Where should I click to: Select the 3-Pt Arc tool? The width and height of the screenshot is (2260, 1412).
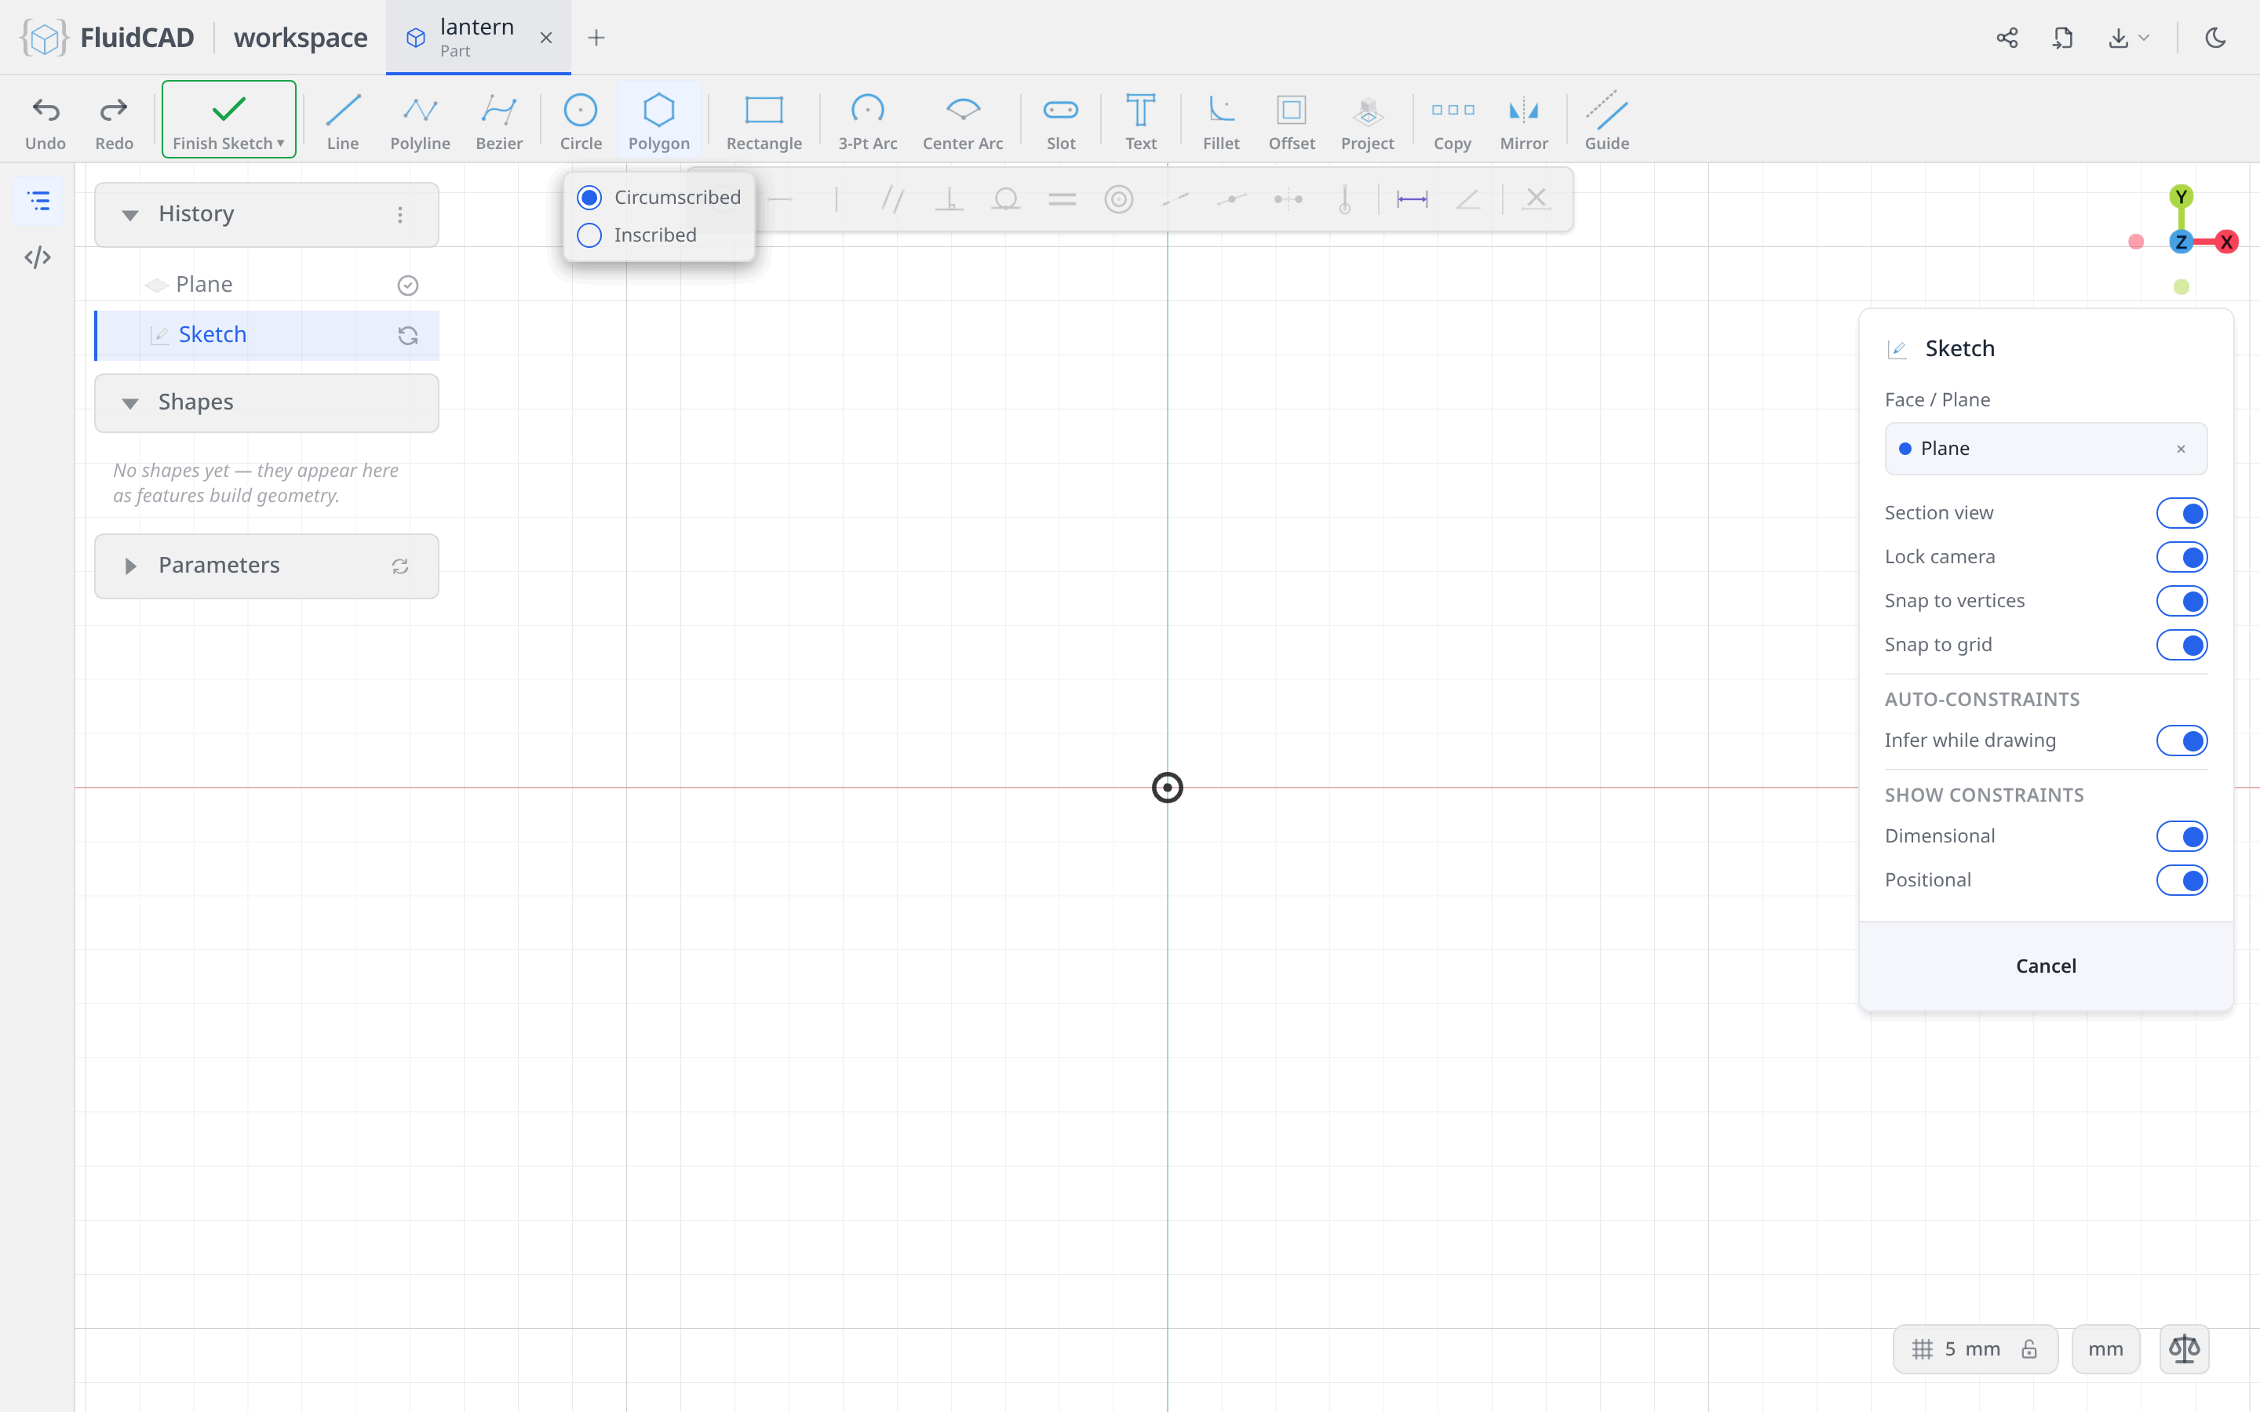(x=868, y=121)
